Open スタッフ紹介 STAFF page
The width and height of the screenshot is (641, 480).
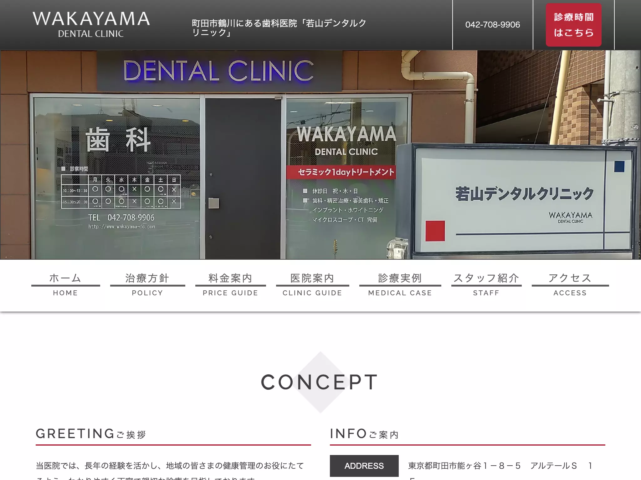point(486,285)
